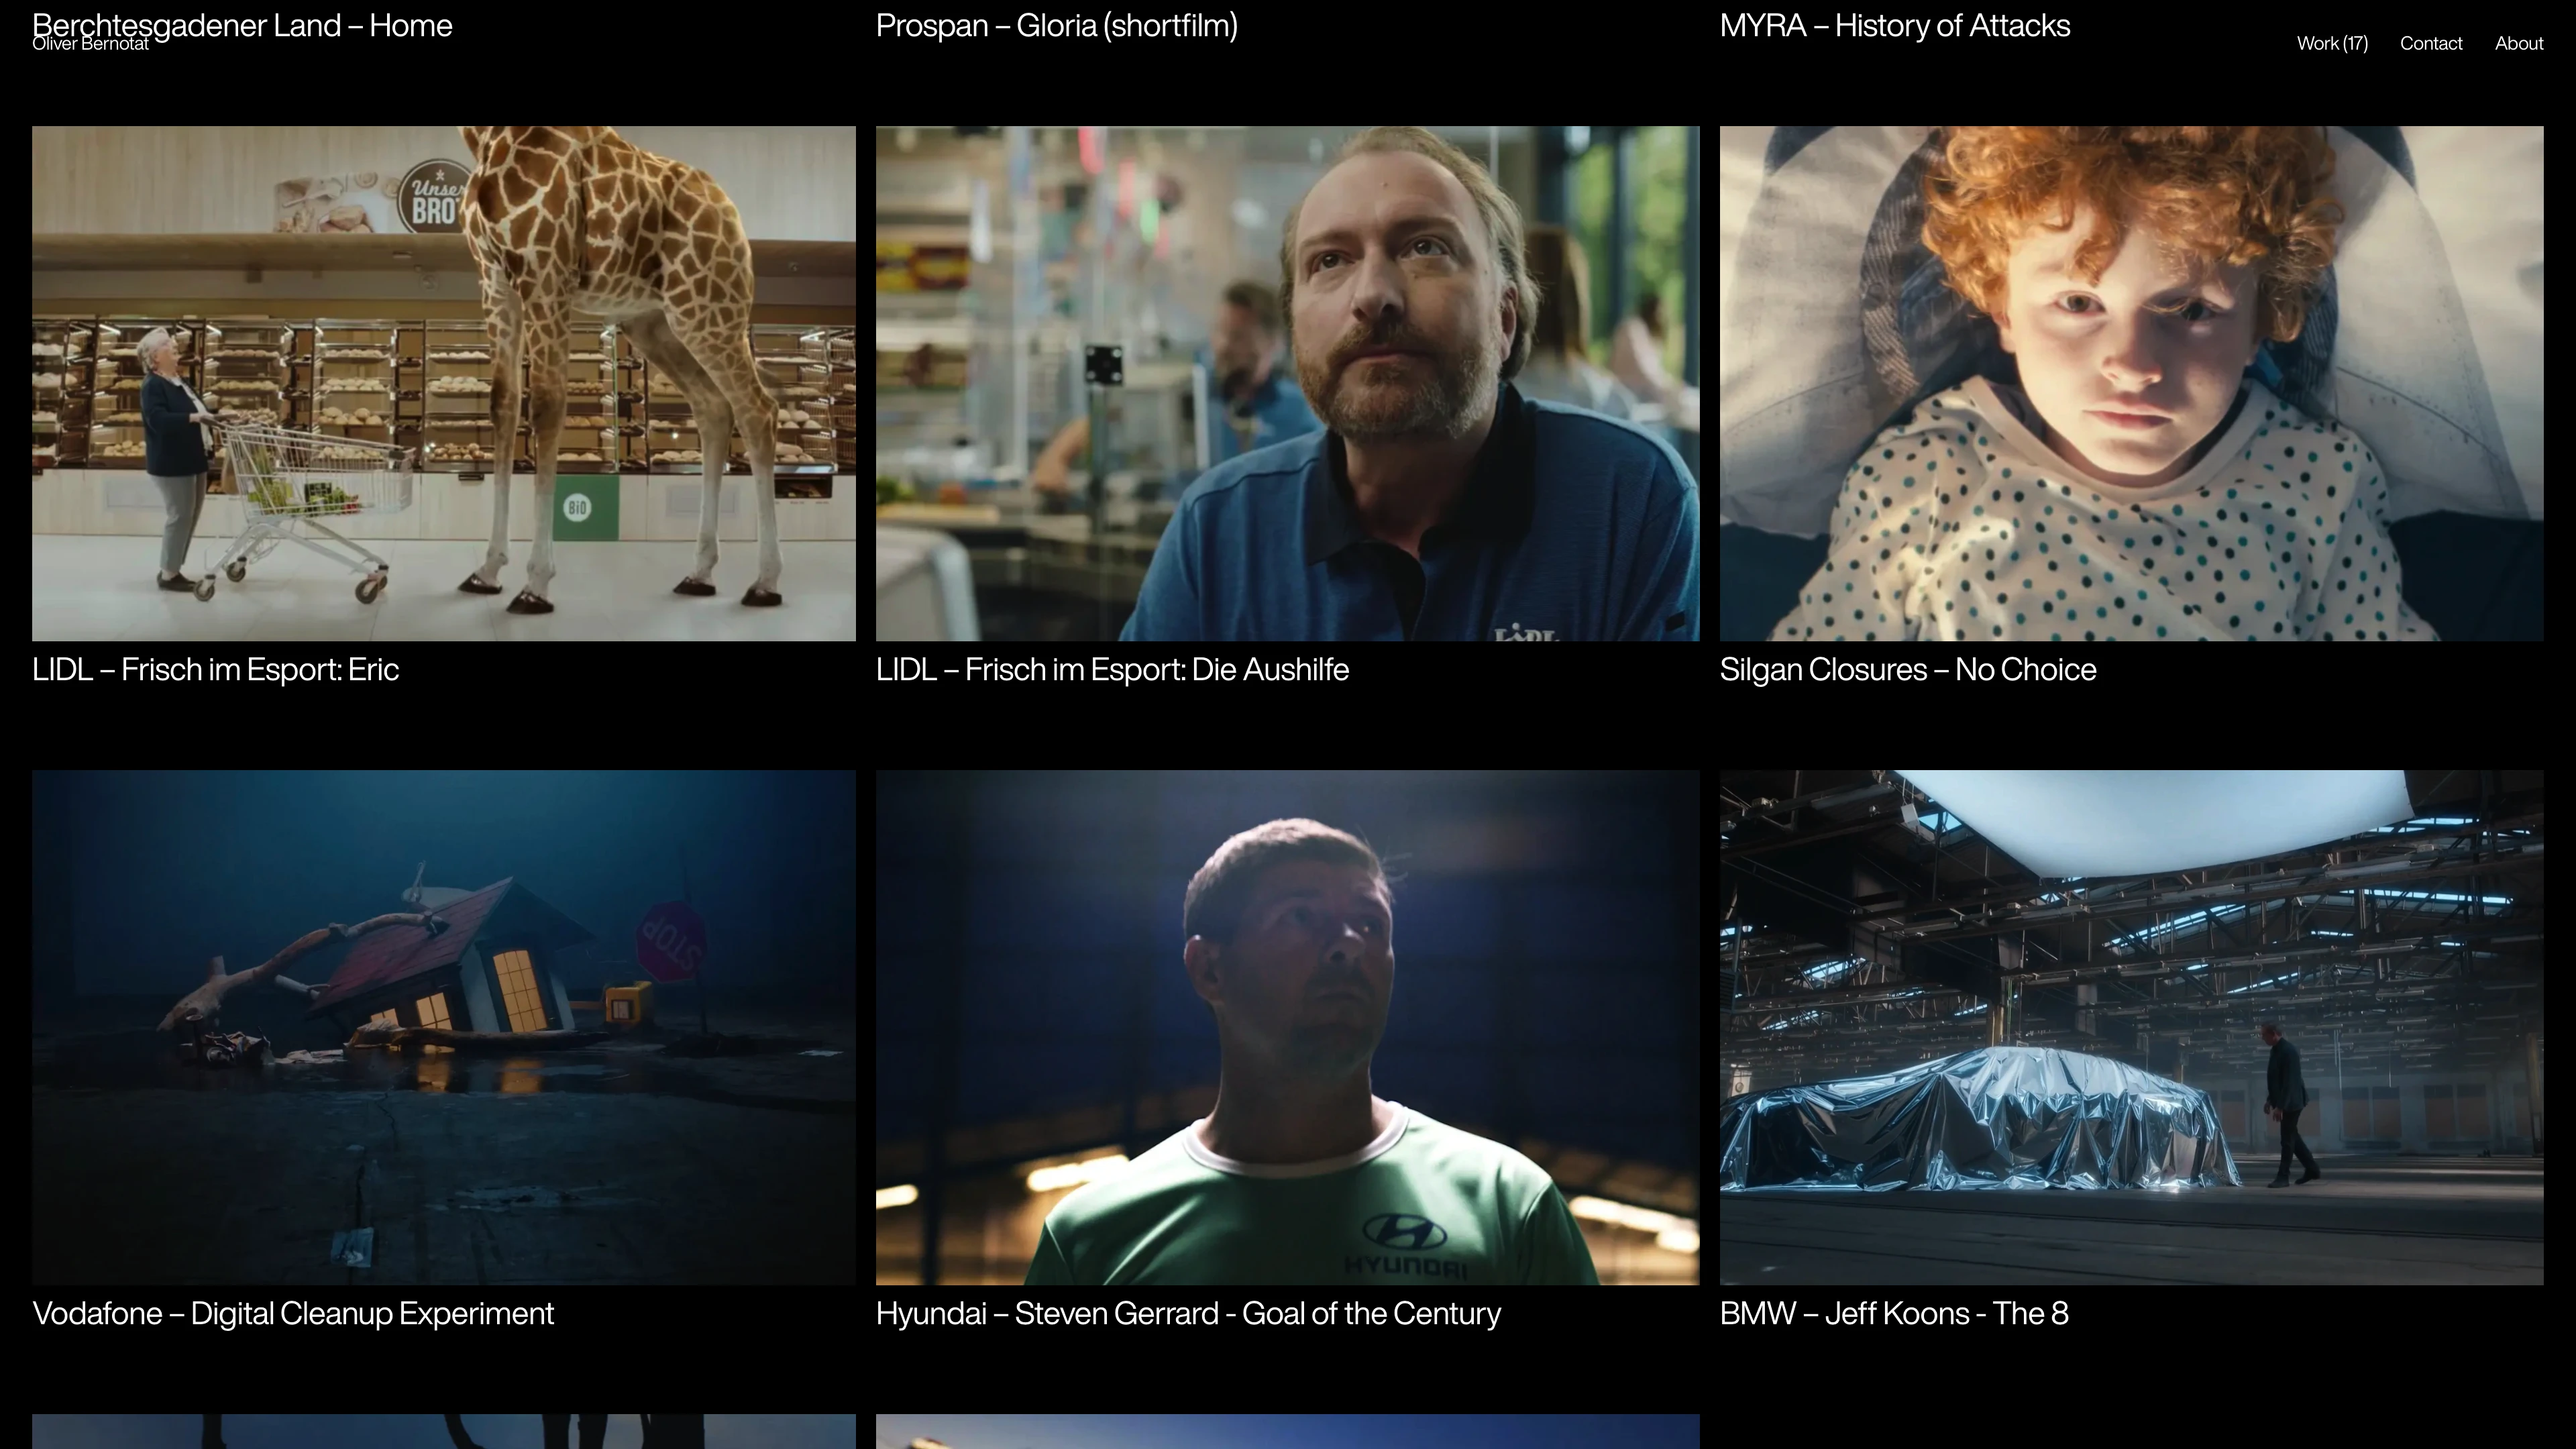Viewport: 2576px width, 1449px height.
Task: Open the Work (17) menu item
Action: [2331, 43]
